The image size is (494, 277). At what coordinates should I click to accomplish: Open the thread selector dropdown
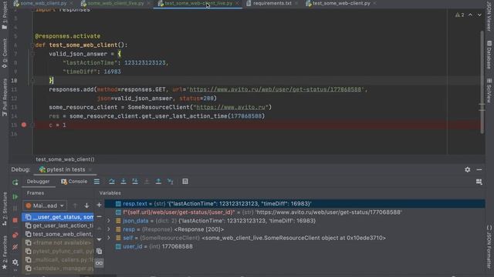tap(45, 205)
